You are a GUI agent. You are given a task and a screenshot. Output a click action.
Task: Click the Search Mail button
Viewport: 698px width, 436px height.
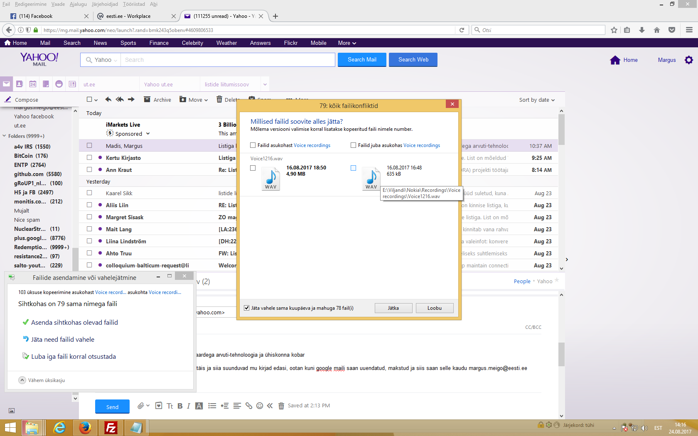362,60
